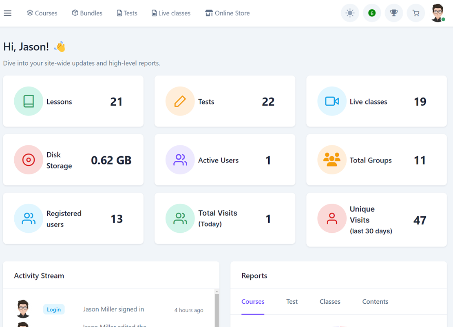This screenshot has height=327, width=453.
Task: Click the Login badge in Activity Stream
Action: point(54,309)
